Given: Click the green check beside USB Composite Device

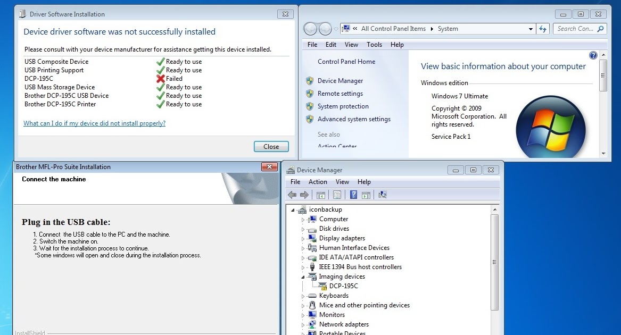Looking at the screenshot, I should tap(160, 62).
